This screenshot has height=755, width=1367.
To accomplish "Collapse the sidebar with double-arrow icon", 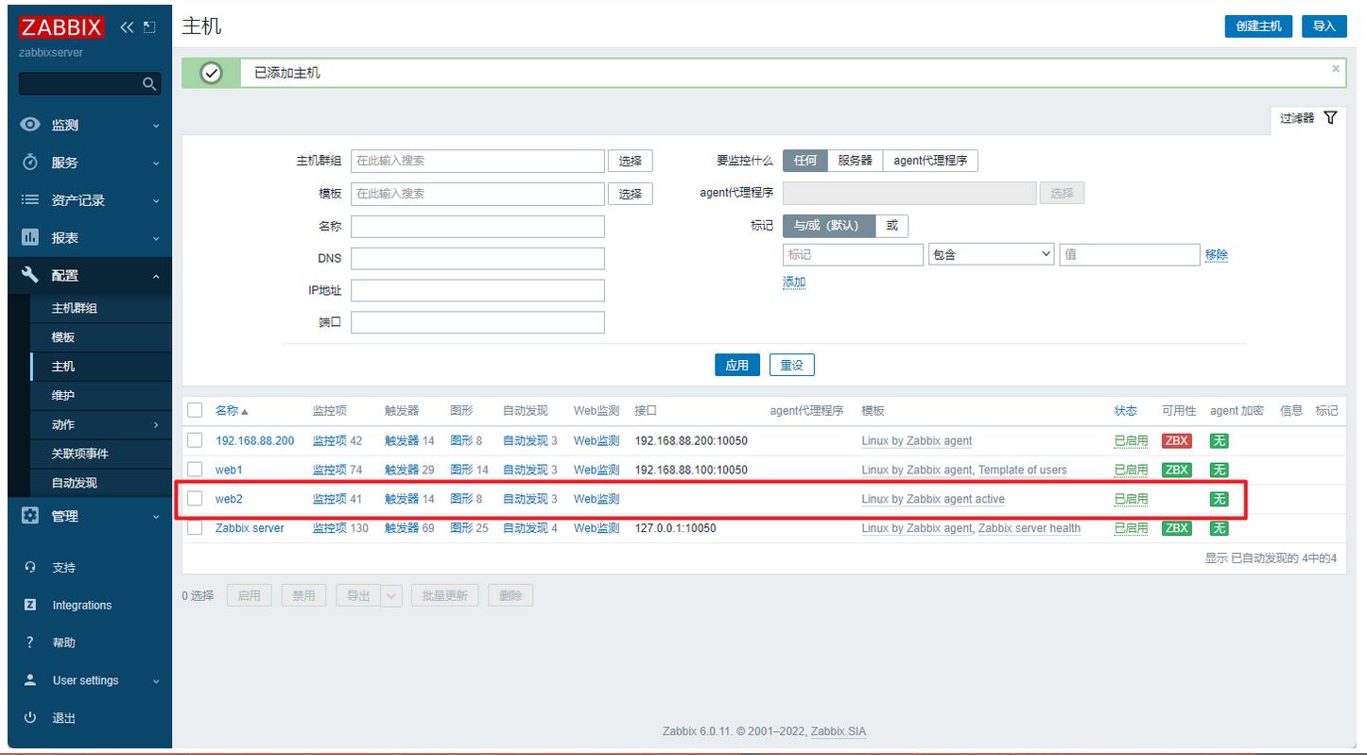I will click(x=128, y=26).
